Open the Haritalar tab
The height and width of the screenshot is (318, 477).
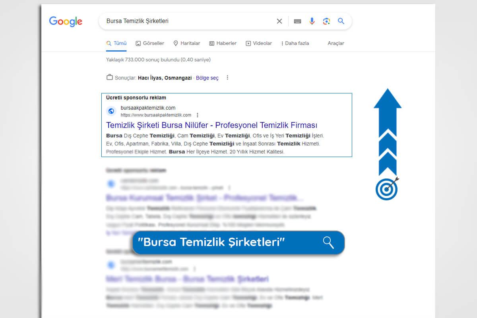click(187, 43)
